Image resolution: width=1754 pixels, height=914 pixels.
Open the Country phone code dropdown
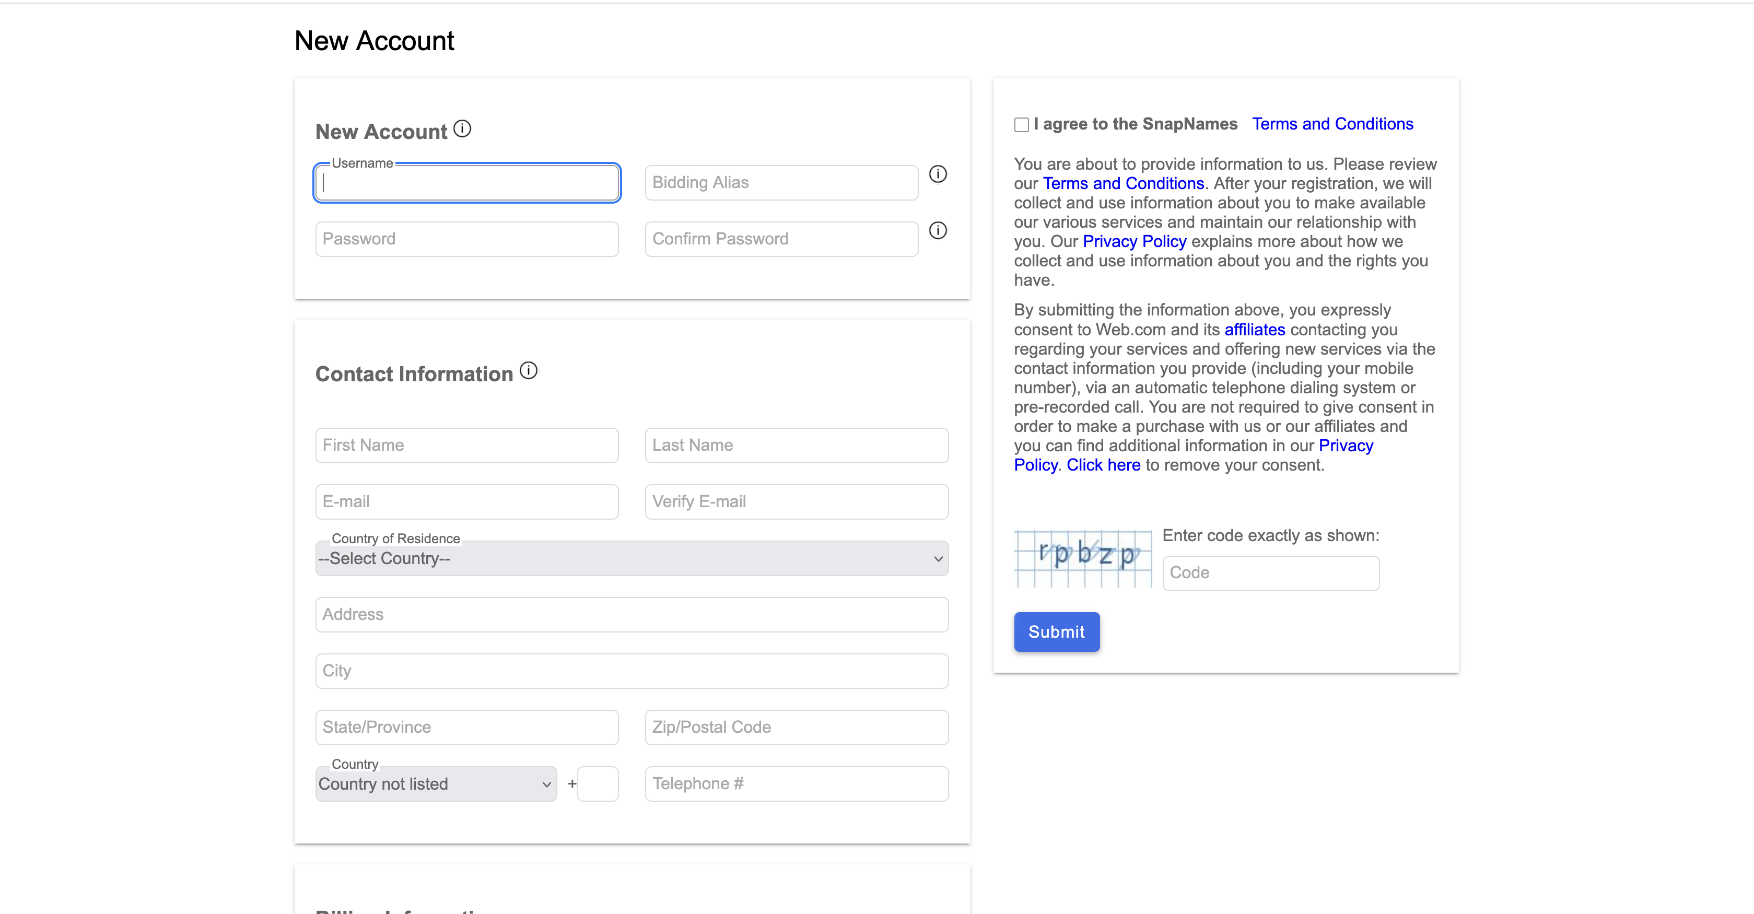click(x=436, y=784)
